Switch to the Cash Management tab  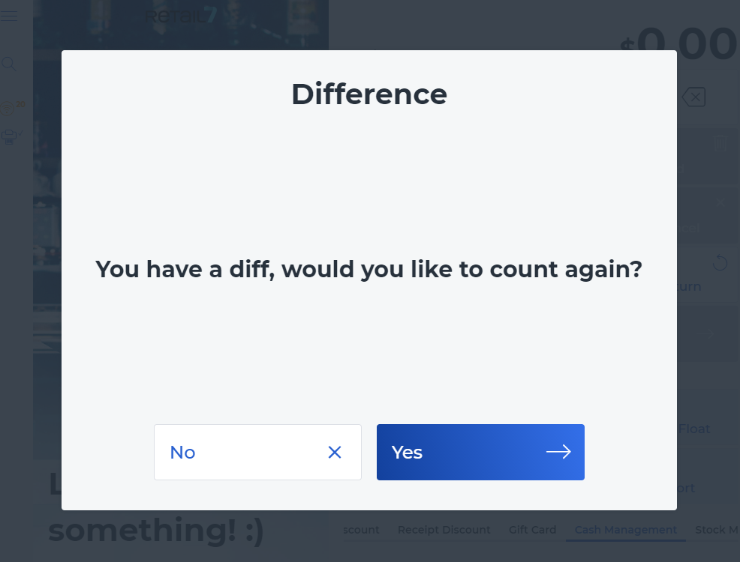tap(626, 530)
